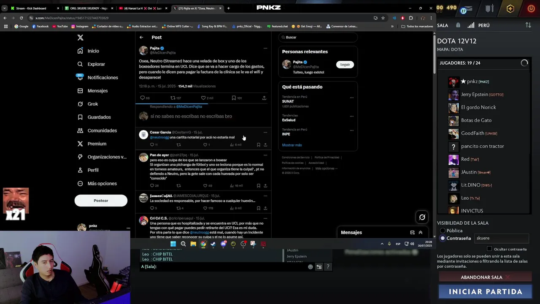Screen dimensions: 540x304
Task: Open more menu on Pan de ayer reply
Action: (265, 155)
